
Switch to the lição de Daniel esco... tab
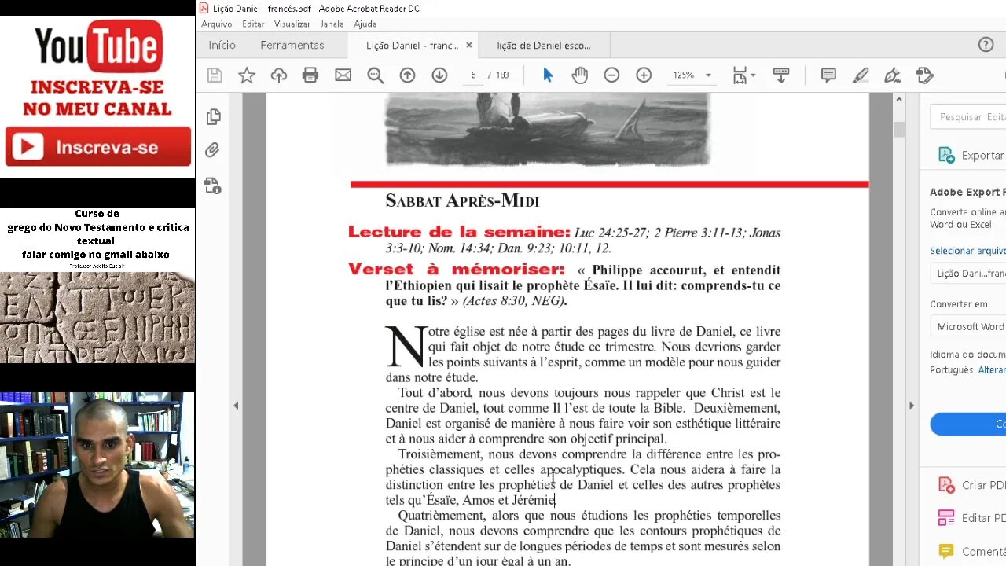point(544,46)
